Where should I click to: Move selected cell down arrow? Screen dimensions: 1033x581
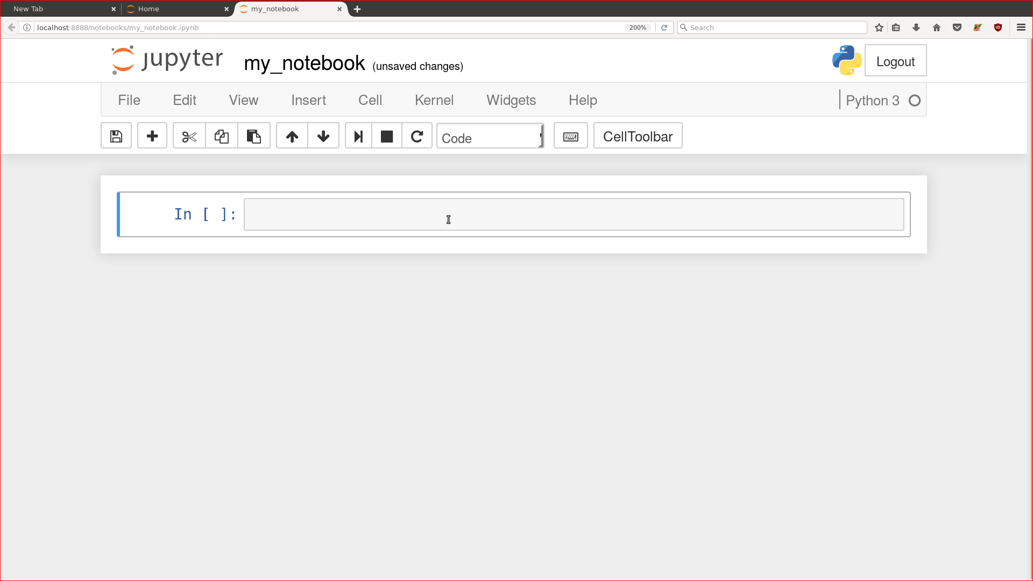323,136
